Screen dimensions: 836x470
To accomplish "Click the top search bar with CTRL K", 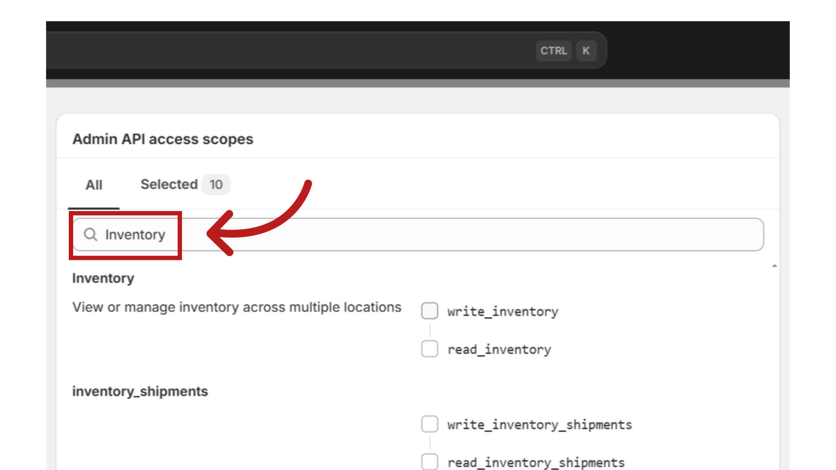I will (327, 50).
